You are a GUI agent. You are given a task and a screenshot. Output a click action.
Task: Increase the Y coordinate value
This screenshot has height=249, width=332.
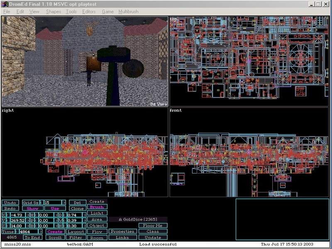(x=28, y=220)
